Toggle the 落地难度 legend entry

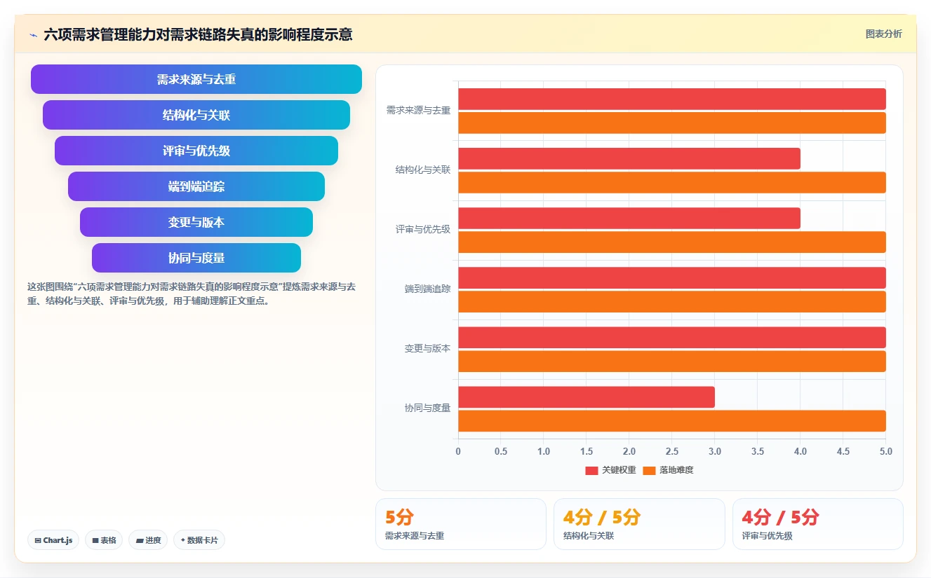point(668,470)
